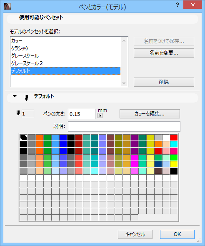Choose the pale pink swatch beside hot pink
The width and height of the screenshot is (205, 246).
(x=166, y=151)
